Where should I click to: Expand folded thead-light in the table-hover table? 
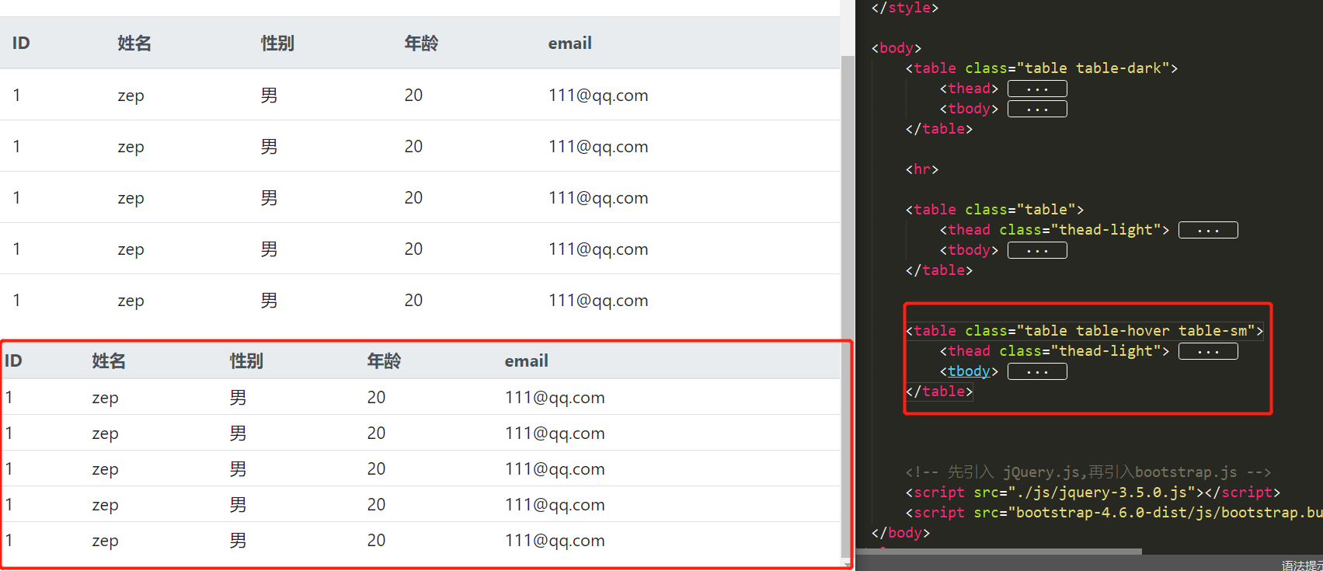[x=1208, y=351]
